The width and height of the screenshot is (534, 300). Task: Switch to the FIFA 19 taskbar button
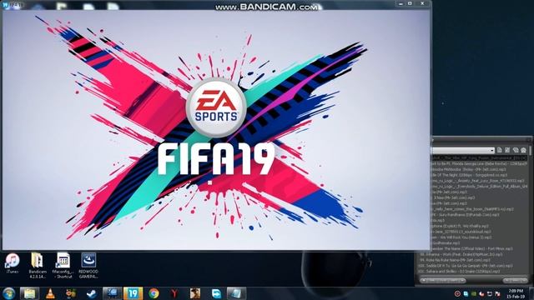click(x=133, y=293)
